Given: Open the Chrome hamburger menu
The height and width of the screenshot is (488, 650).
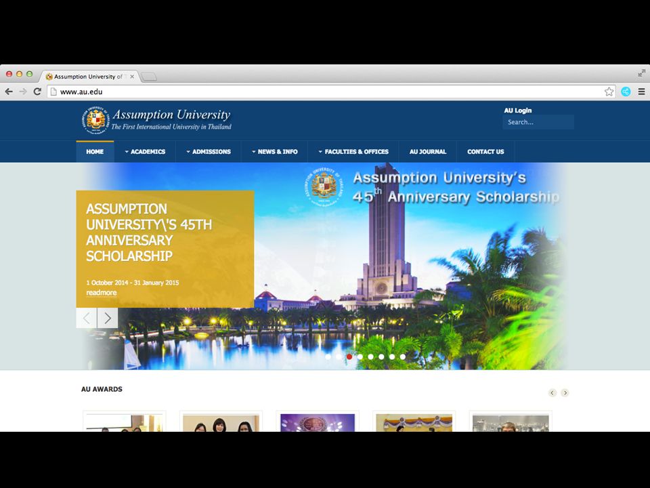Looking at the screenshot, I should pyautogui.click(x=641, y=91).
